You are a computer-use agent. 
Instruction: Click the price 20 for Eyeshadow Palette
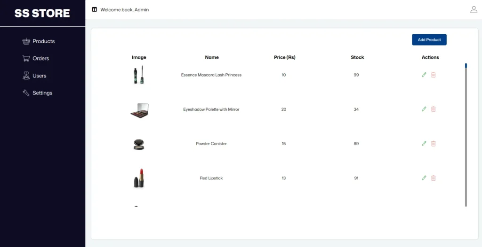coord(284,109)
